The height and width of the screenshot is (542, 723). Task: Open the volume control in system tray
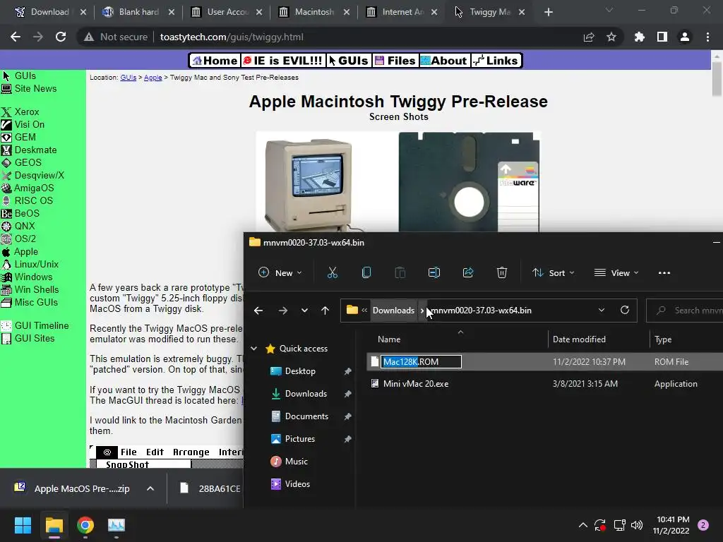[x=637, y=525]
